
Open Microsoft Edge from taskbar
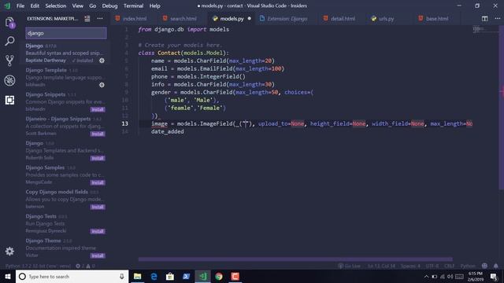coord(154,276)
